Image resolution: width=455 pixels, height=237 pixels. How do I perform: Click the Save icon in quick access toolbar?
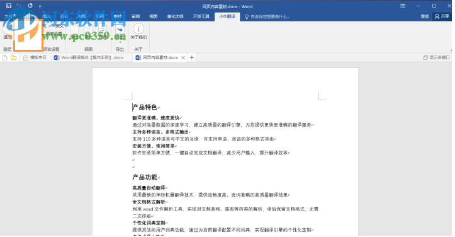[x=9, y=6]
